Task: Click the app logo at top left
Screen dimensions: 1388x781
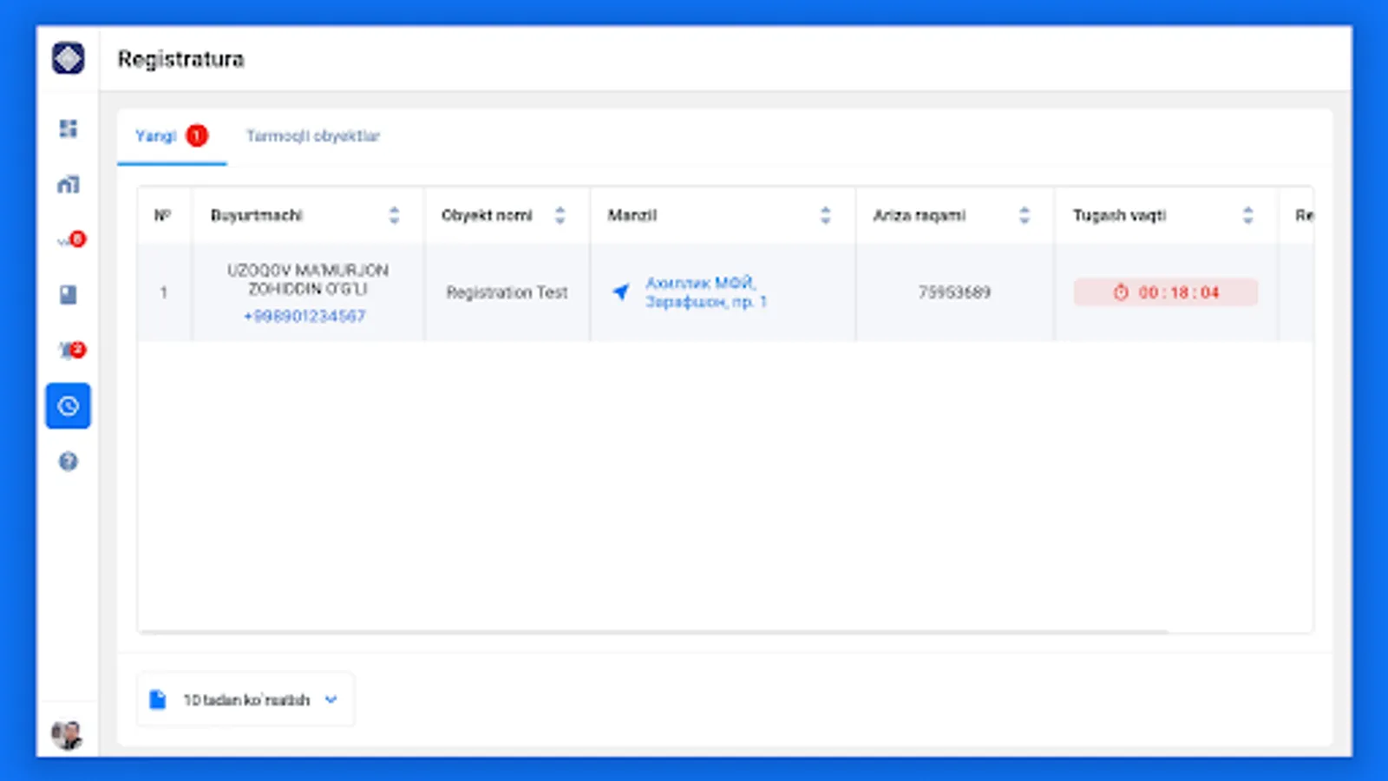Action: tap(68, 58)
